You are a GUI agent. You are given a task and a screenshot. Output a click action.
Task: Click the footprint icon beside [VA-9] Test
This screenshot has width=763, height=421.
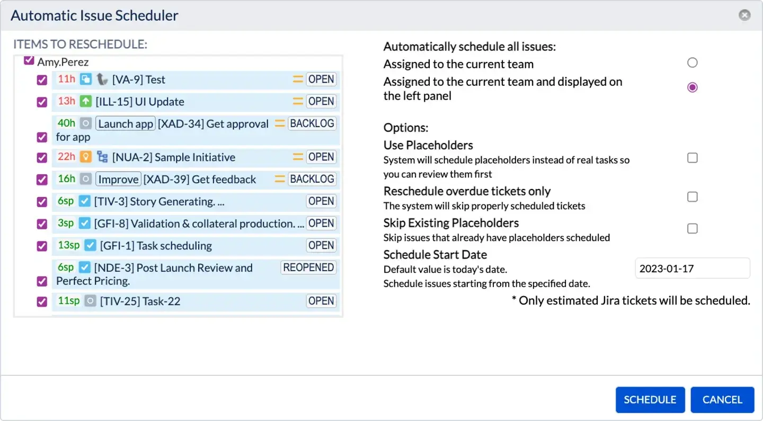pos(102,79)
